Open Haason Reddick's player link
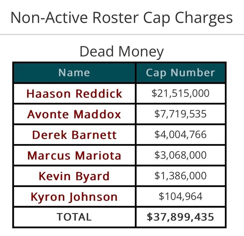 (74, 93)
